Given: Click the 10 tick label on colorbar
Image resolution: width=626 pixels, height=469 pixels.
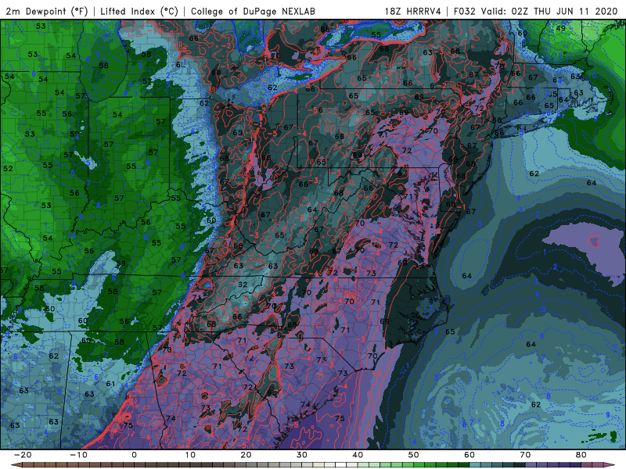Looking at the screenshot, I should point(190,455).
